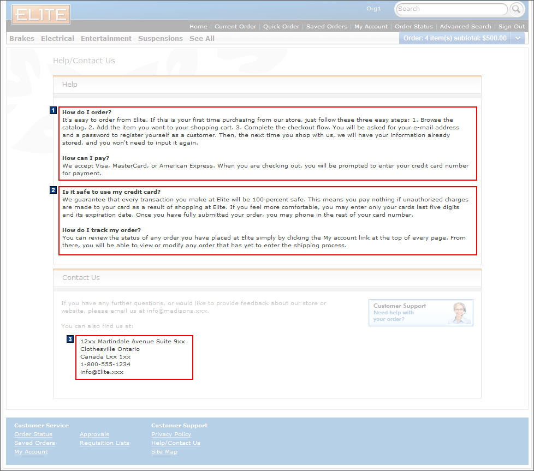Screen dimensions: 534x471
Task: Go to Home in the top navigation
Action: click(198, 27)
